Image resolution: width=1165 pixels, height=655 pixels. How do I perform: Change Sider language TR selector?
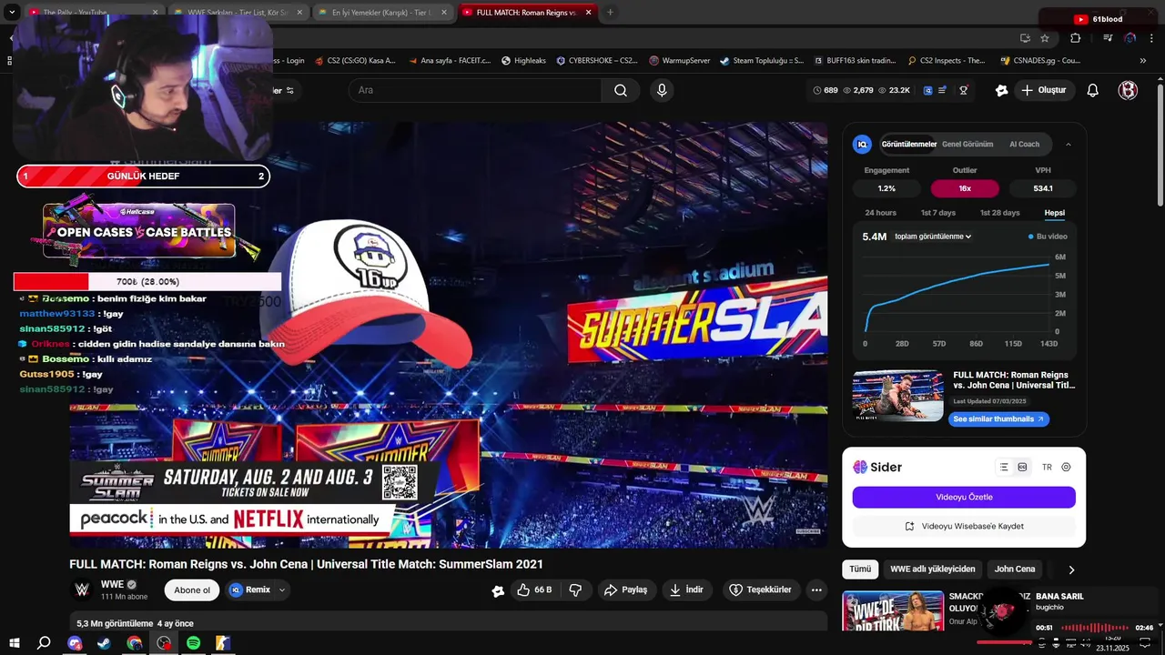pyautogui.click(x=1047, y=467)
